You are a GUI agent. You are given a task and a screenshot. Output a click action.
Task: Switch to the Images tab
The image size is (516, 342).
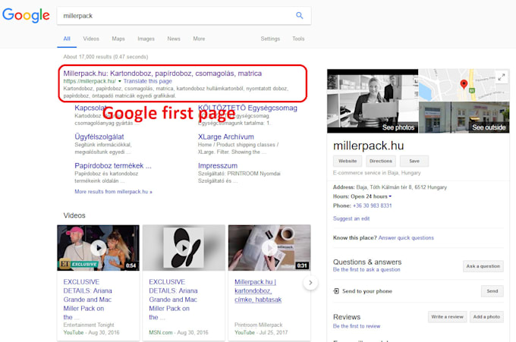point(146,39)
